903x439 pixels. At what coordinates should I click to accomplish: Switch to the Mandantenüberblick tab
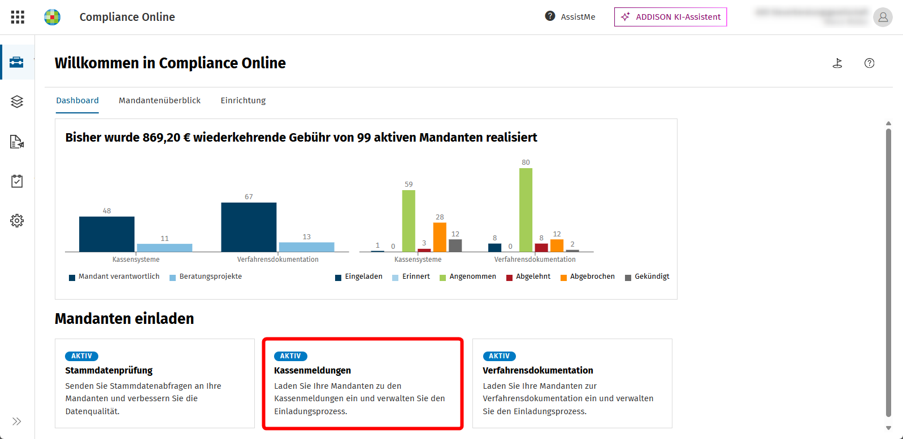click(159, 100)
